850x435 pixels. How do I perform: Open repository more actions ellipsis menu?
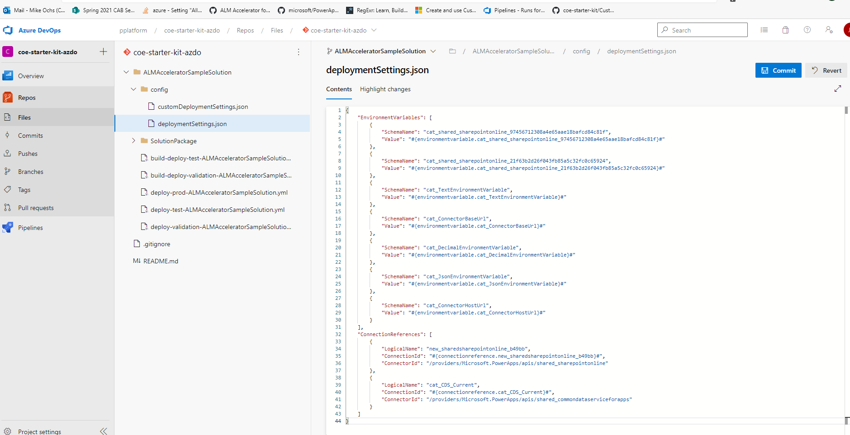pos(299,52)
